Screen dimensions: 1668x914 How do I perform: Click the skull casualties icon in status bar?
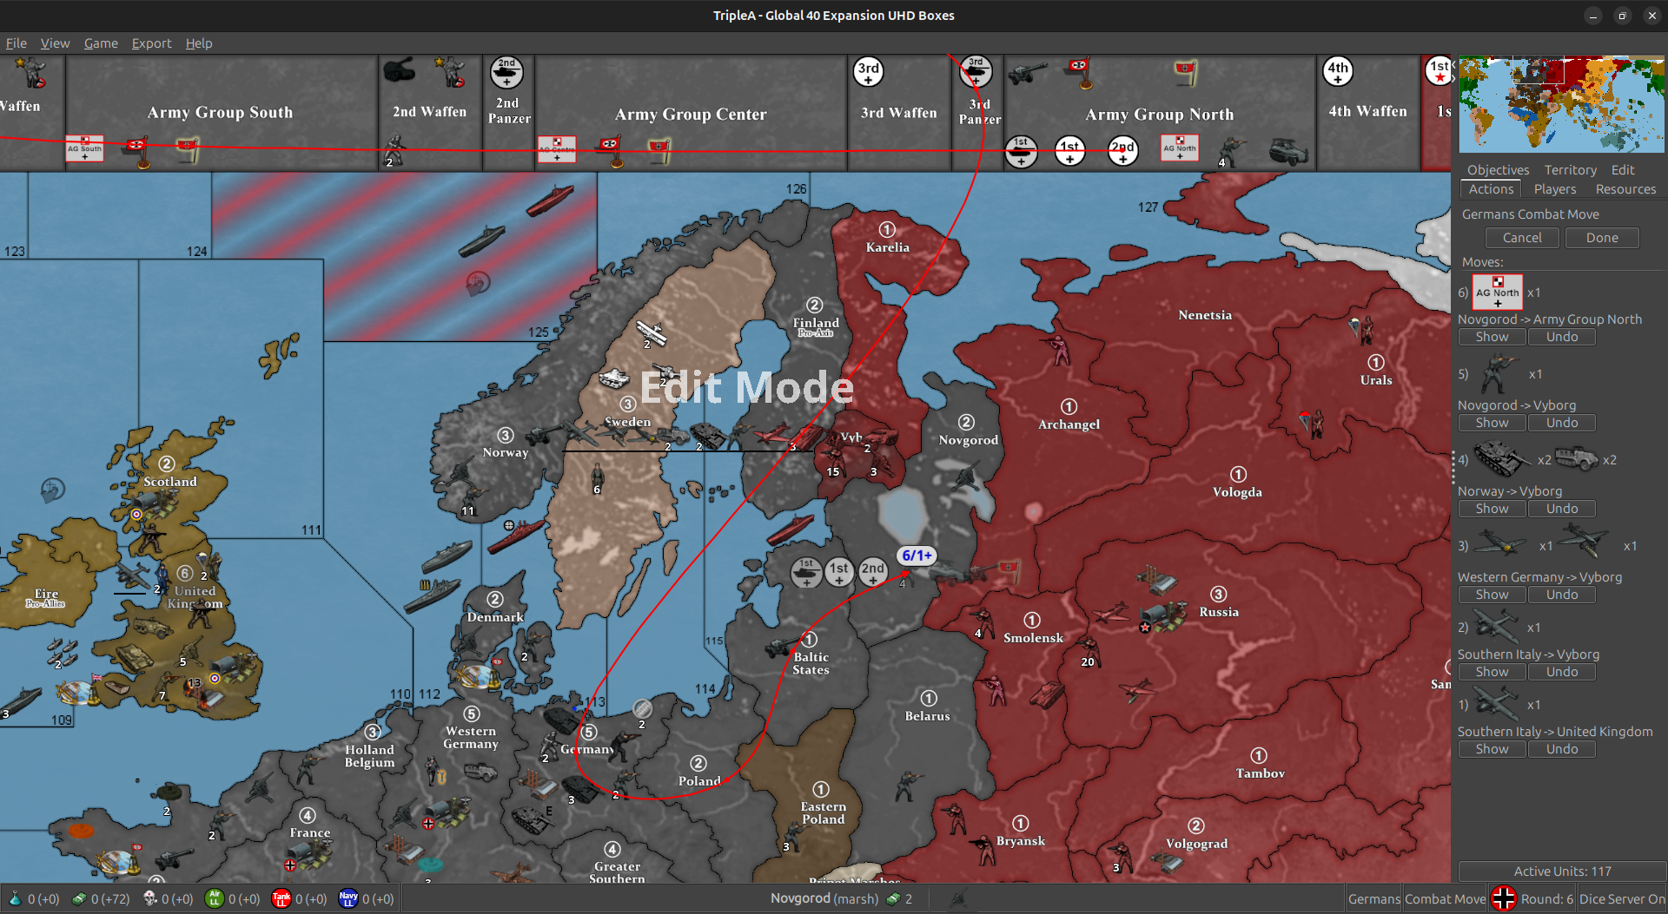[x=149, y=898]
